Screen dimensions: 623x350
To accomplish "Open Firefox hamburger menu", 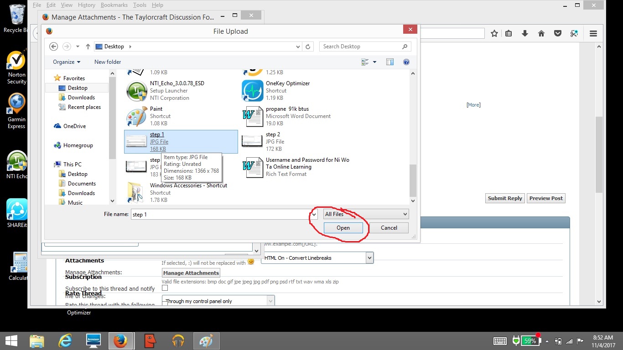I will pos(593,33).
